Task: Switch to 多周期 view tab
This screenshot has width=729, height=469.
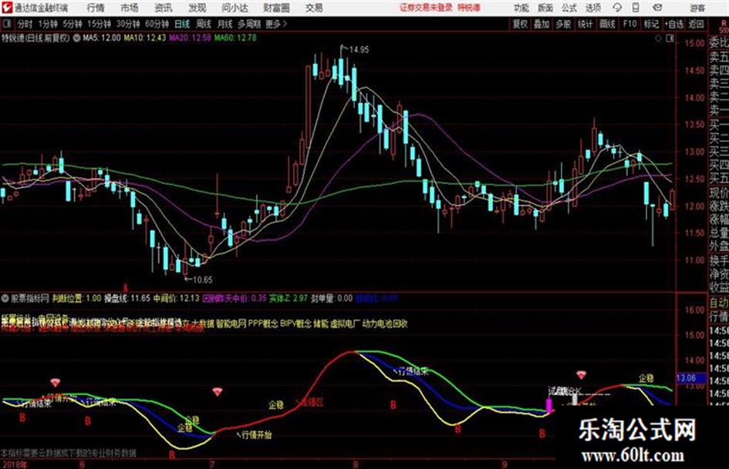Action: 249,24
